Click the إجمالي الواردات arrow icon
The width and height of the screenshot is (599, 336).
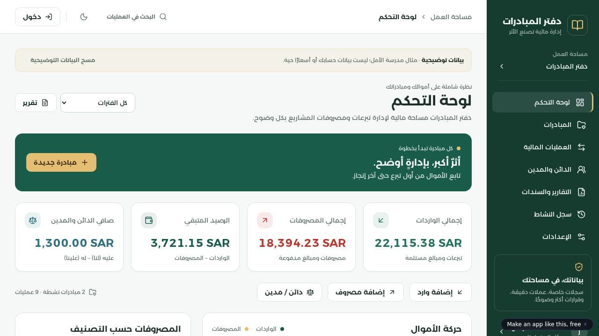coord(381,220)
